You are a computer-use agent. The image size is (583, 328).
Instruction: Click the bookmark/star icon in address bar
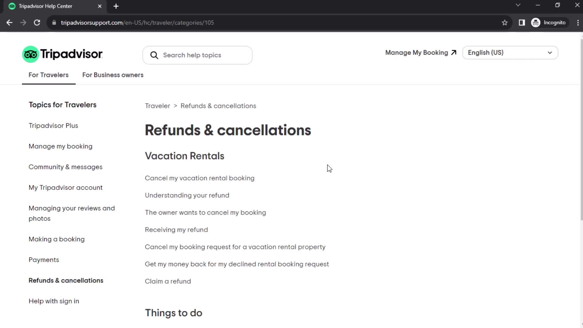505,22
